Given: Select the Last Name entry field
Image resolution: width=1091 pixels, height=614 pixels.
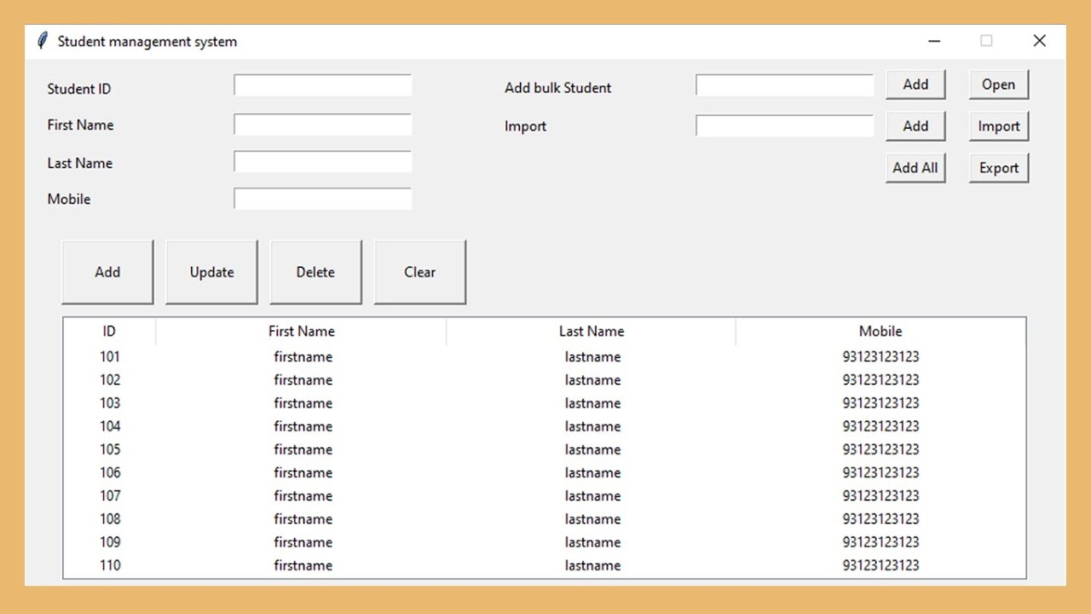Looking at the screenshot, I should 323,162.
